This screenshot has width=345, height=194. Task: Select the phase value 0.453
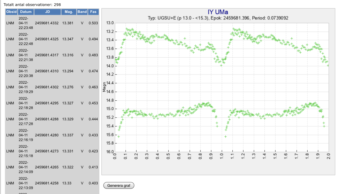coord(93,103)
